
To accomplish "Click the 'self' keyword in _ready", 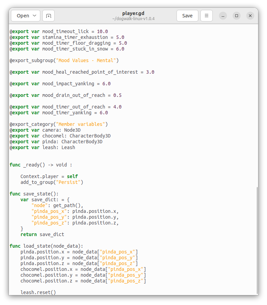I will [x=72, y=176].
